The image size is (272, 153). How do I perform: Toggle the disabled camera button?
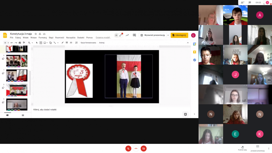[x=144, y=148]
